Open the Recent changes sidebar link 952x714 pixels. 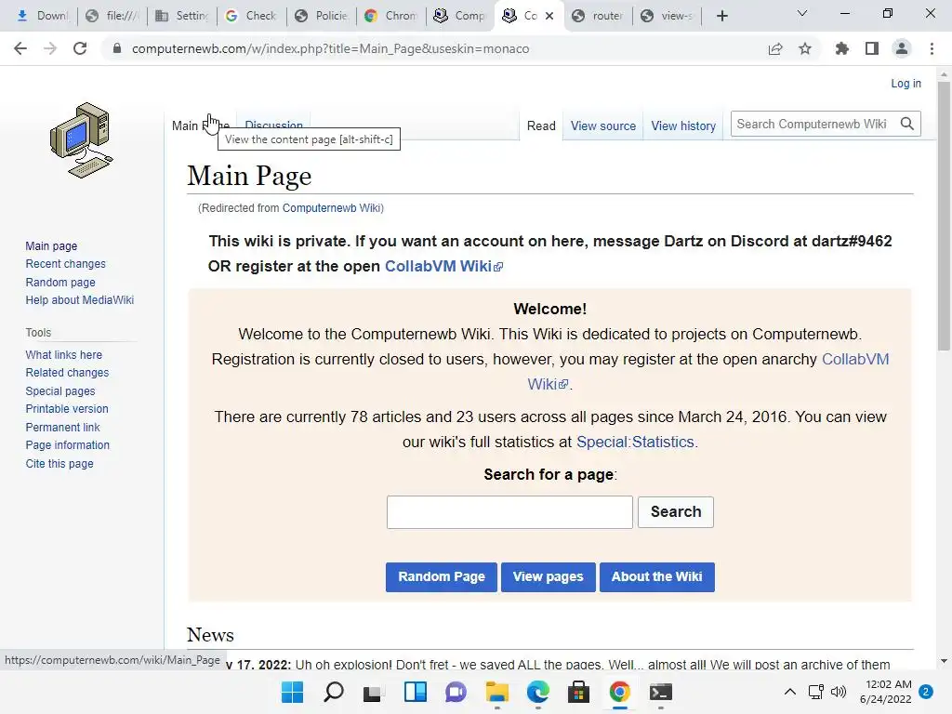point(66,264)
